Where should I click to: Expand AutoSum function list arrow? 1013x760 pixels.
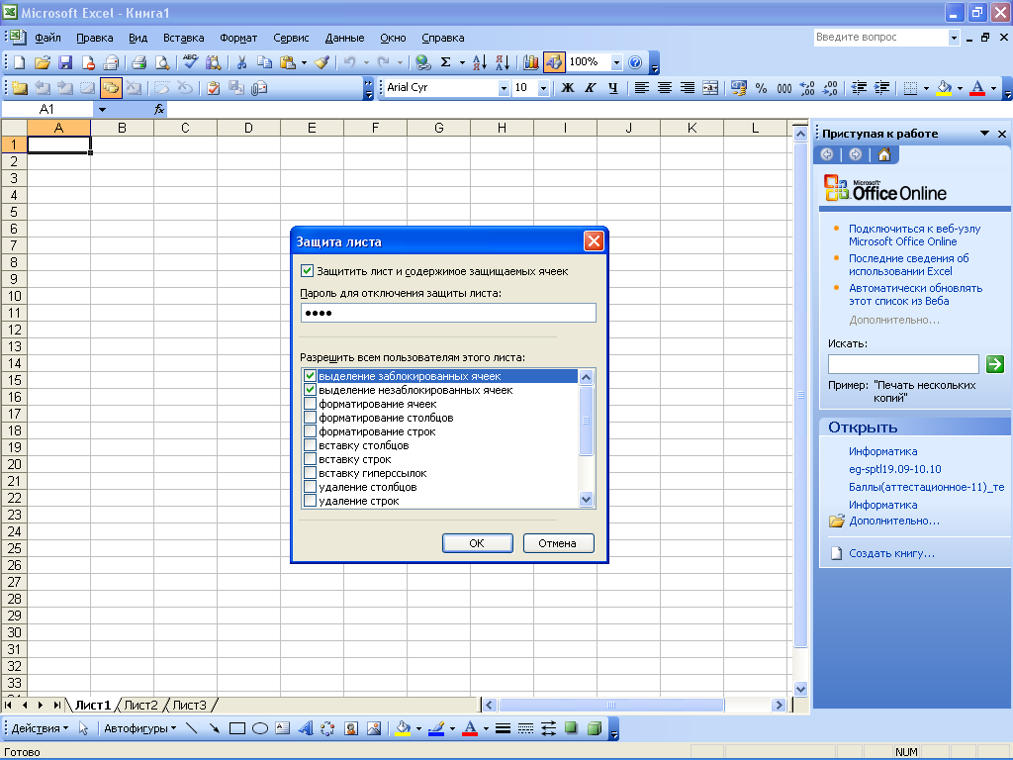pos(462,62)
